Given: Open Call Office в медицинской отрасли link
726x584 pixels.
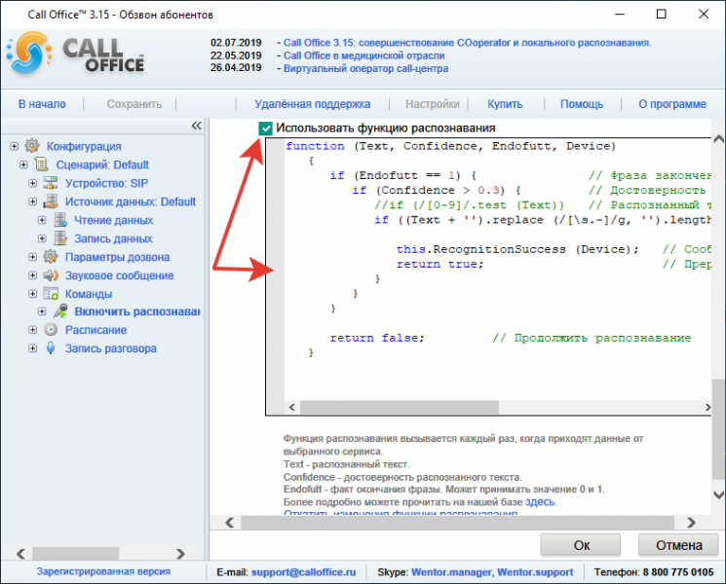Looking at the screenshot, I should click(363, 55).
